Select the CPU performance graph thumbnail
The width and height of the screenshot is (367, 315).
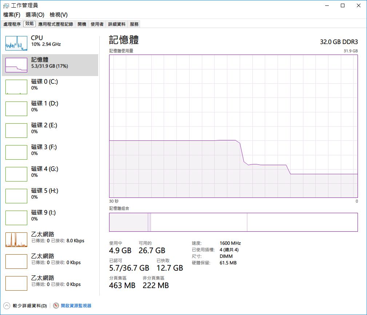point(16,43)
